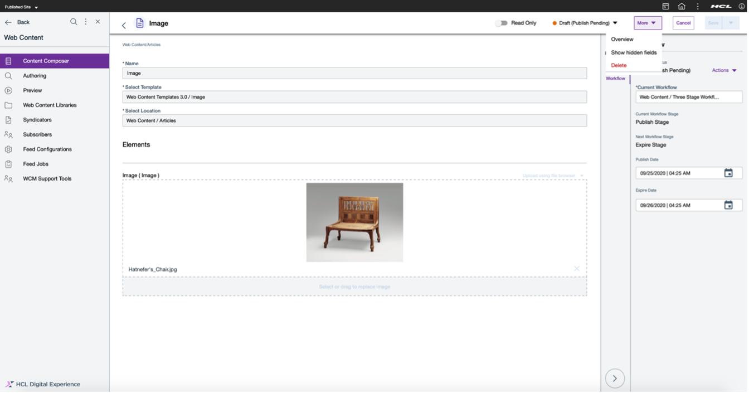Enable the Read Only toggle

coord(500,23)
